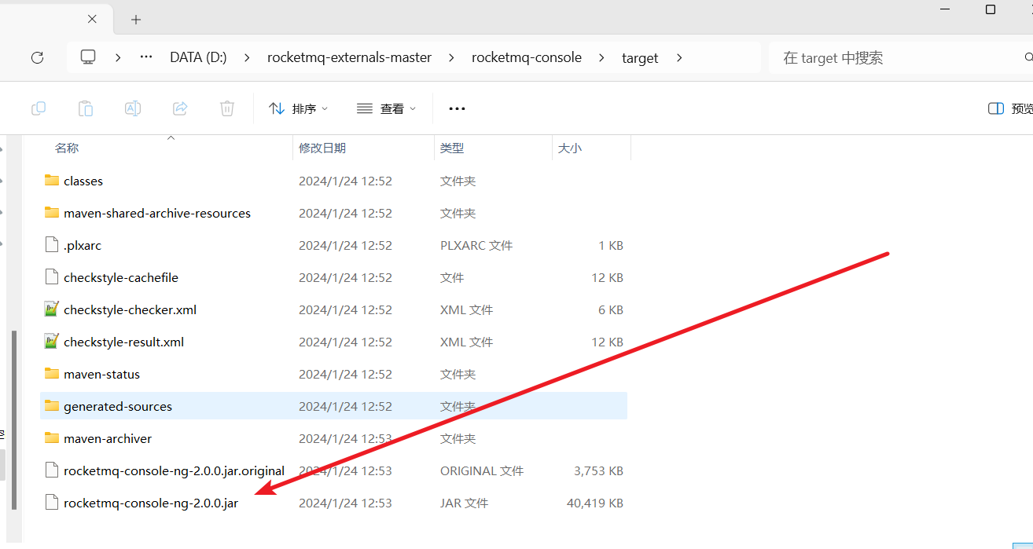Go to rocketmq-externals-master in the breadcrumb
The height and width of the screenshot is (549, 1033).
click(349, 57)
